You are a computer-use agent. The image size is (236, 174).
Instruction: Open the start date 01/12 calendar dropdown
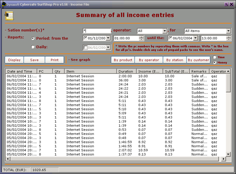tap(108, 38)
